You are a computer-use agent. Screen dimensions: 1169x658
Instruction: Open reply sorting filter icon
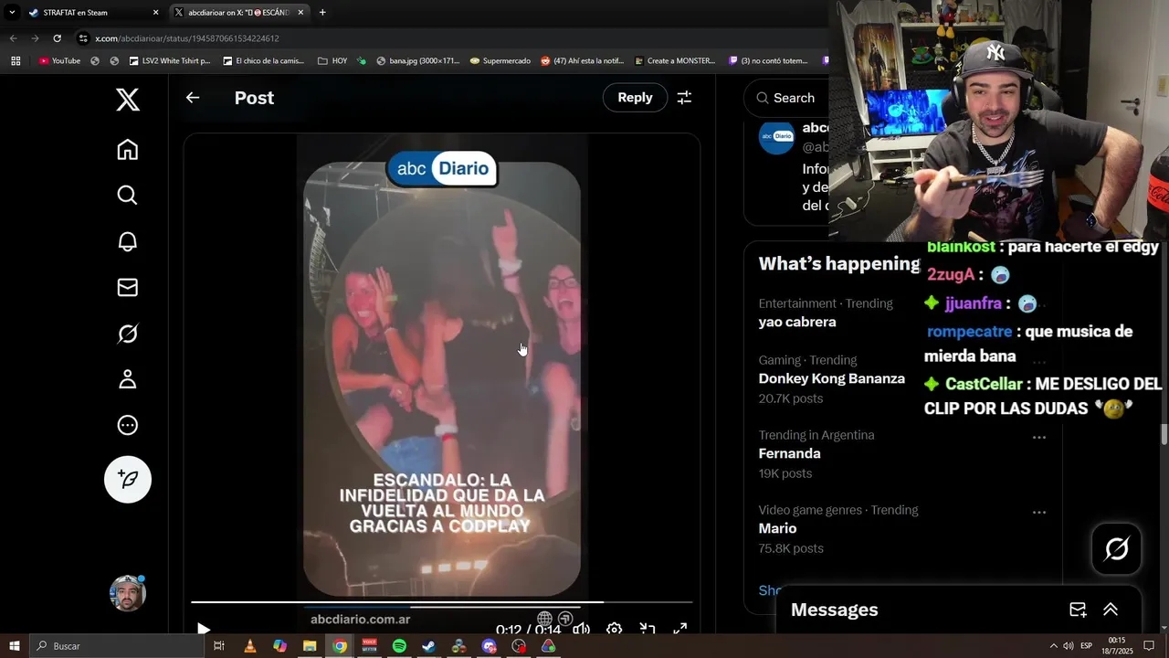pos(684,98)
